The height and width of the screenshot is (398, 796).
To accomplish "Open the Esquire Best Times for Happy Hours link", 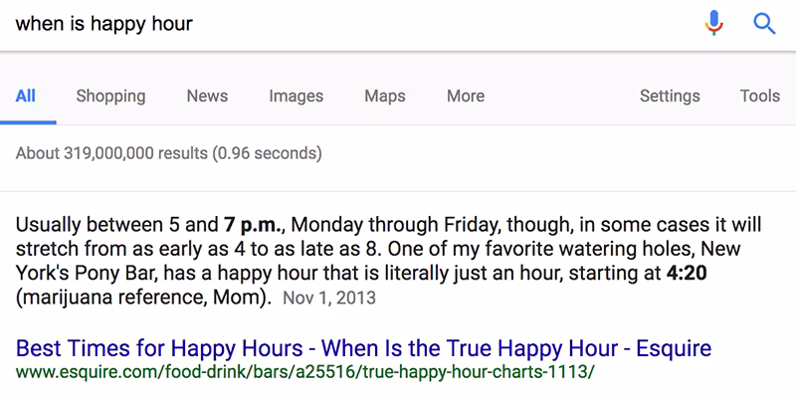I will (x=364, y=349).
